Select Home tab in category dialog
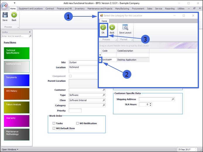The image size is (203, 152). coord(104,21)
